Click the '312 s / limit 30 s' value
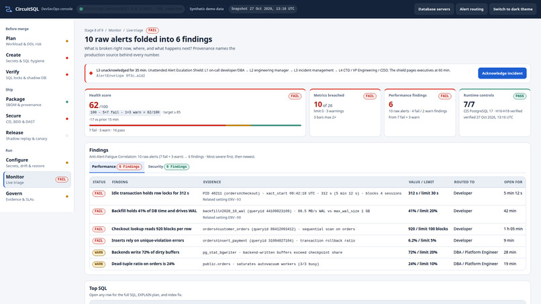This screenshot has width=541, height=304. [x=424, y=193]
